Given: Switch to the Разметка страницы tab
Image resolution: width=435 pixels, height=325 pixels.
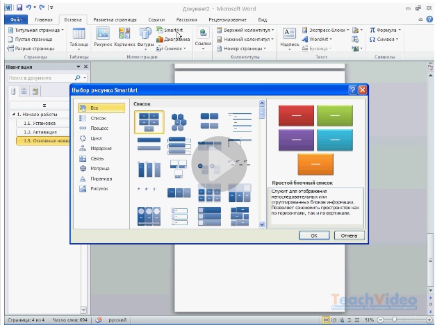Looking at the screenshot, I should pos(115,19).
